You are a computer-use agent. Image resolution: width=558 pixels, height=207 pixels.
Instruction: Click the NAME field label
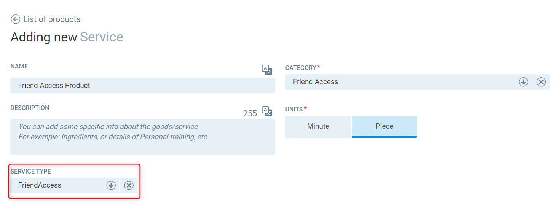19,67
